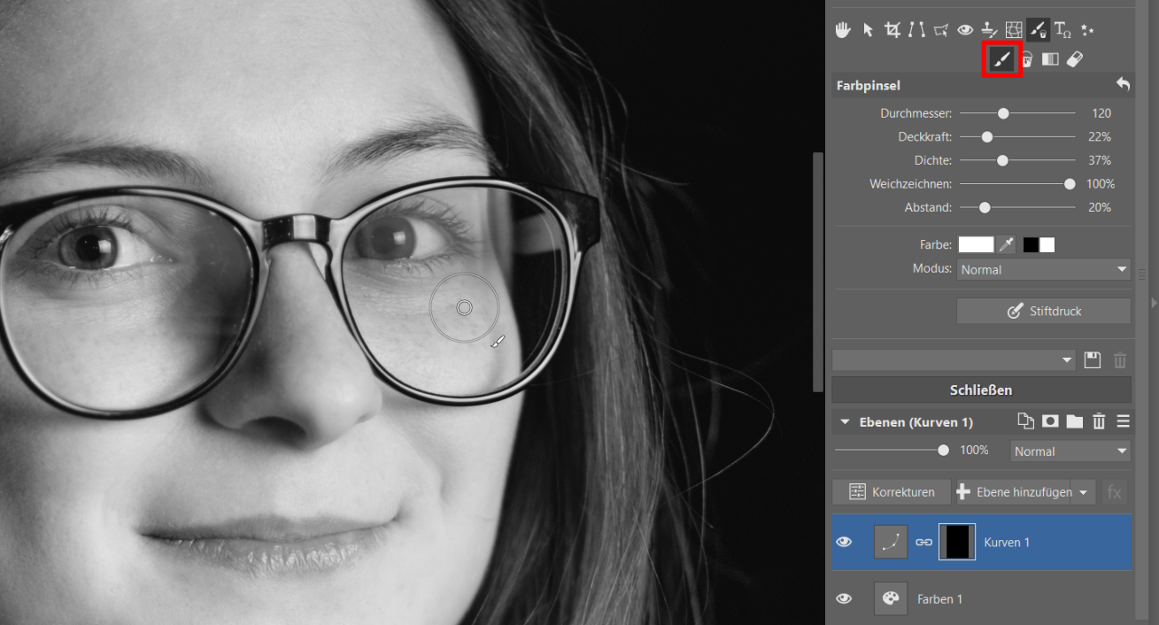
Task: Select the Text insertion tool
Action: (1062, 30)
